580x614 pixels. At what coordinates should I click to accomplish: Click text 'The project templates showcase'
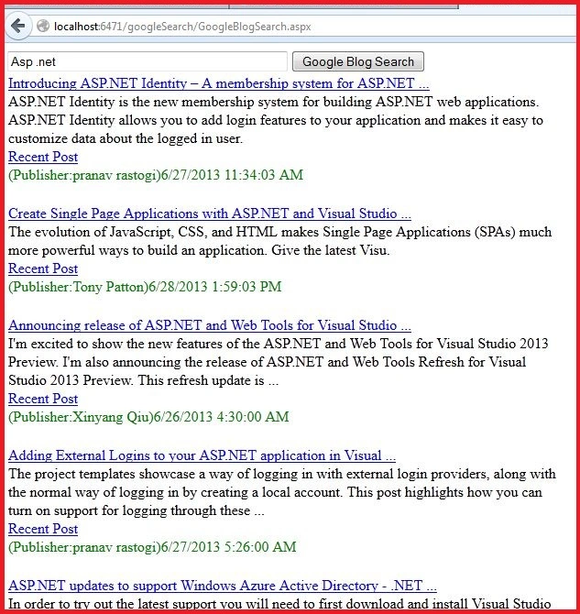point(102,474)
